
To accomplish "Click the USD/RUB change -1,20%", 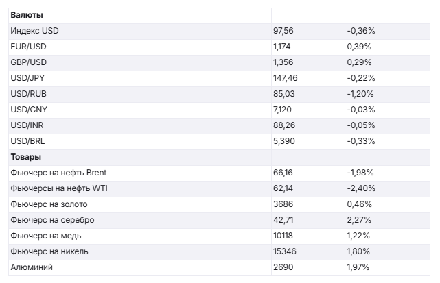I will (361, 94).
